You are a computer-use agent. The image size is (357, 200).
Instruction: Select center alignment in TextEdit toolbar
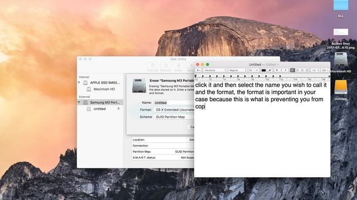(297, 71)
